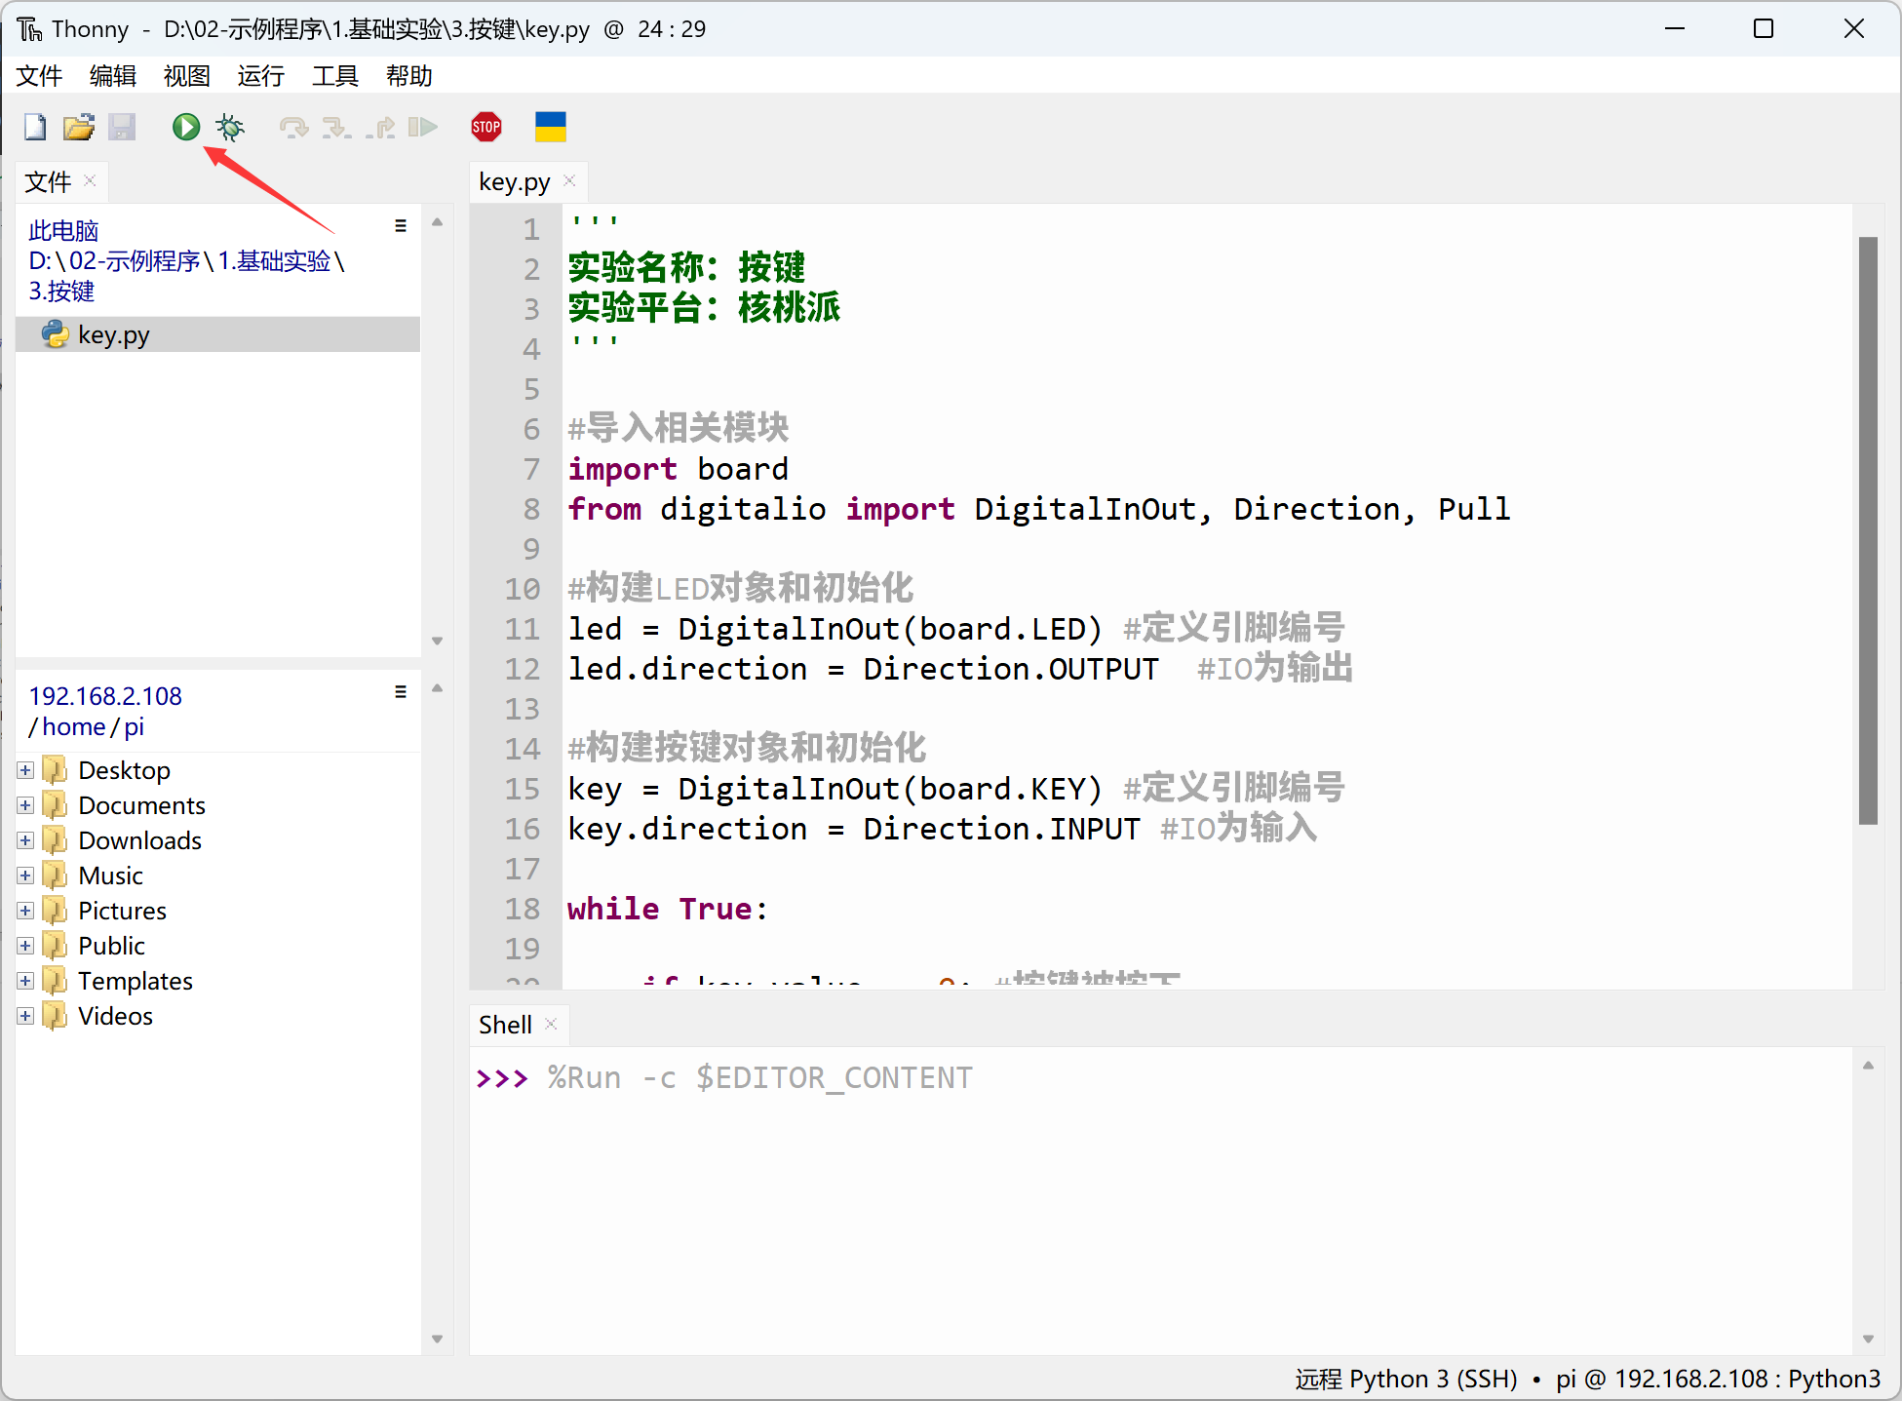Open a file with the folder icon
Image resolution: width=1902 pixels, height=1401 pixels.
tap(79, 127)
